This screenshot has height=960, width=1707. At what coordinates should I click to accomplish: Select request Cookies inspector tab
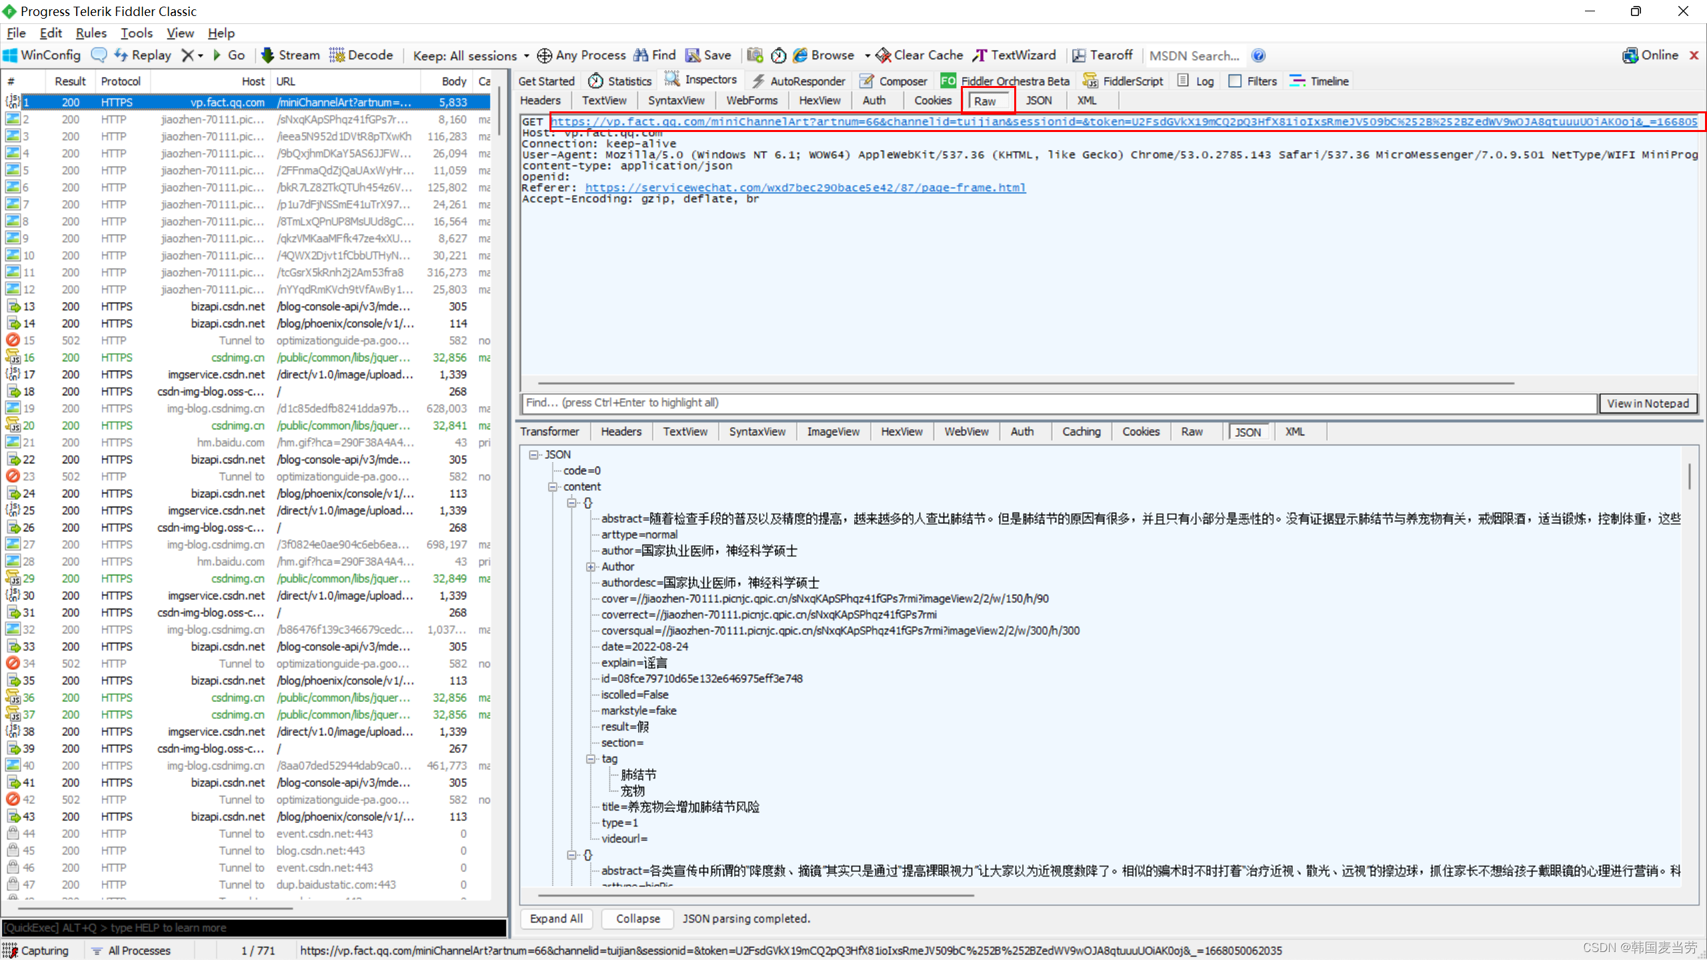(x=933, y=101)
